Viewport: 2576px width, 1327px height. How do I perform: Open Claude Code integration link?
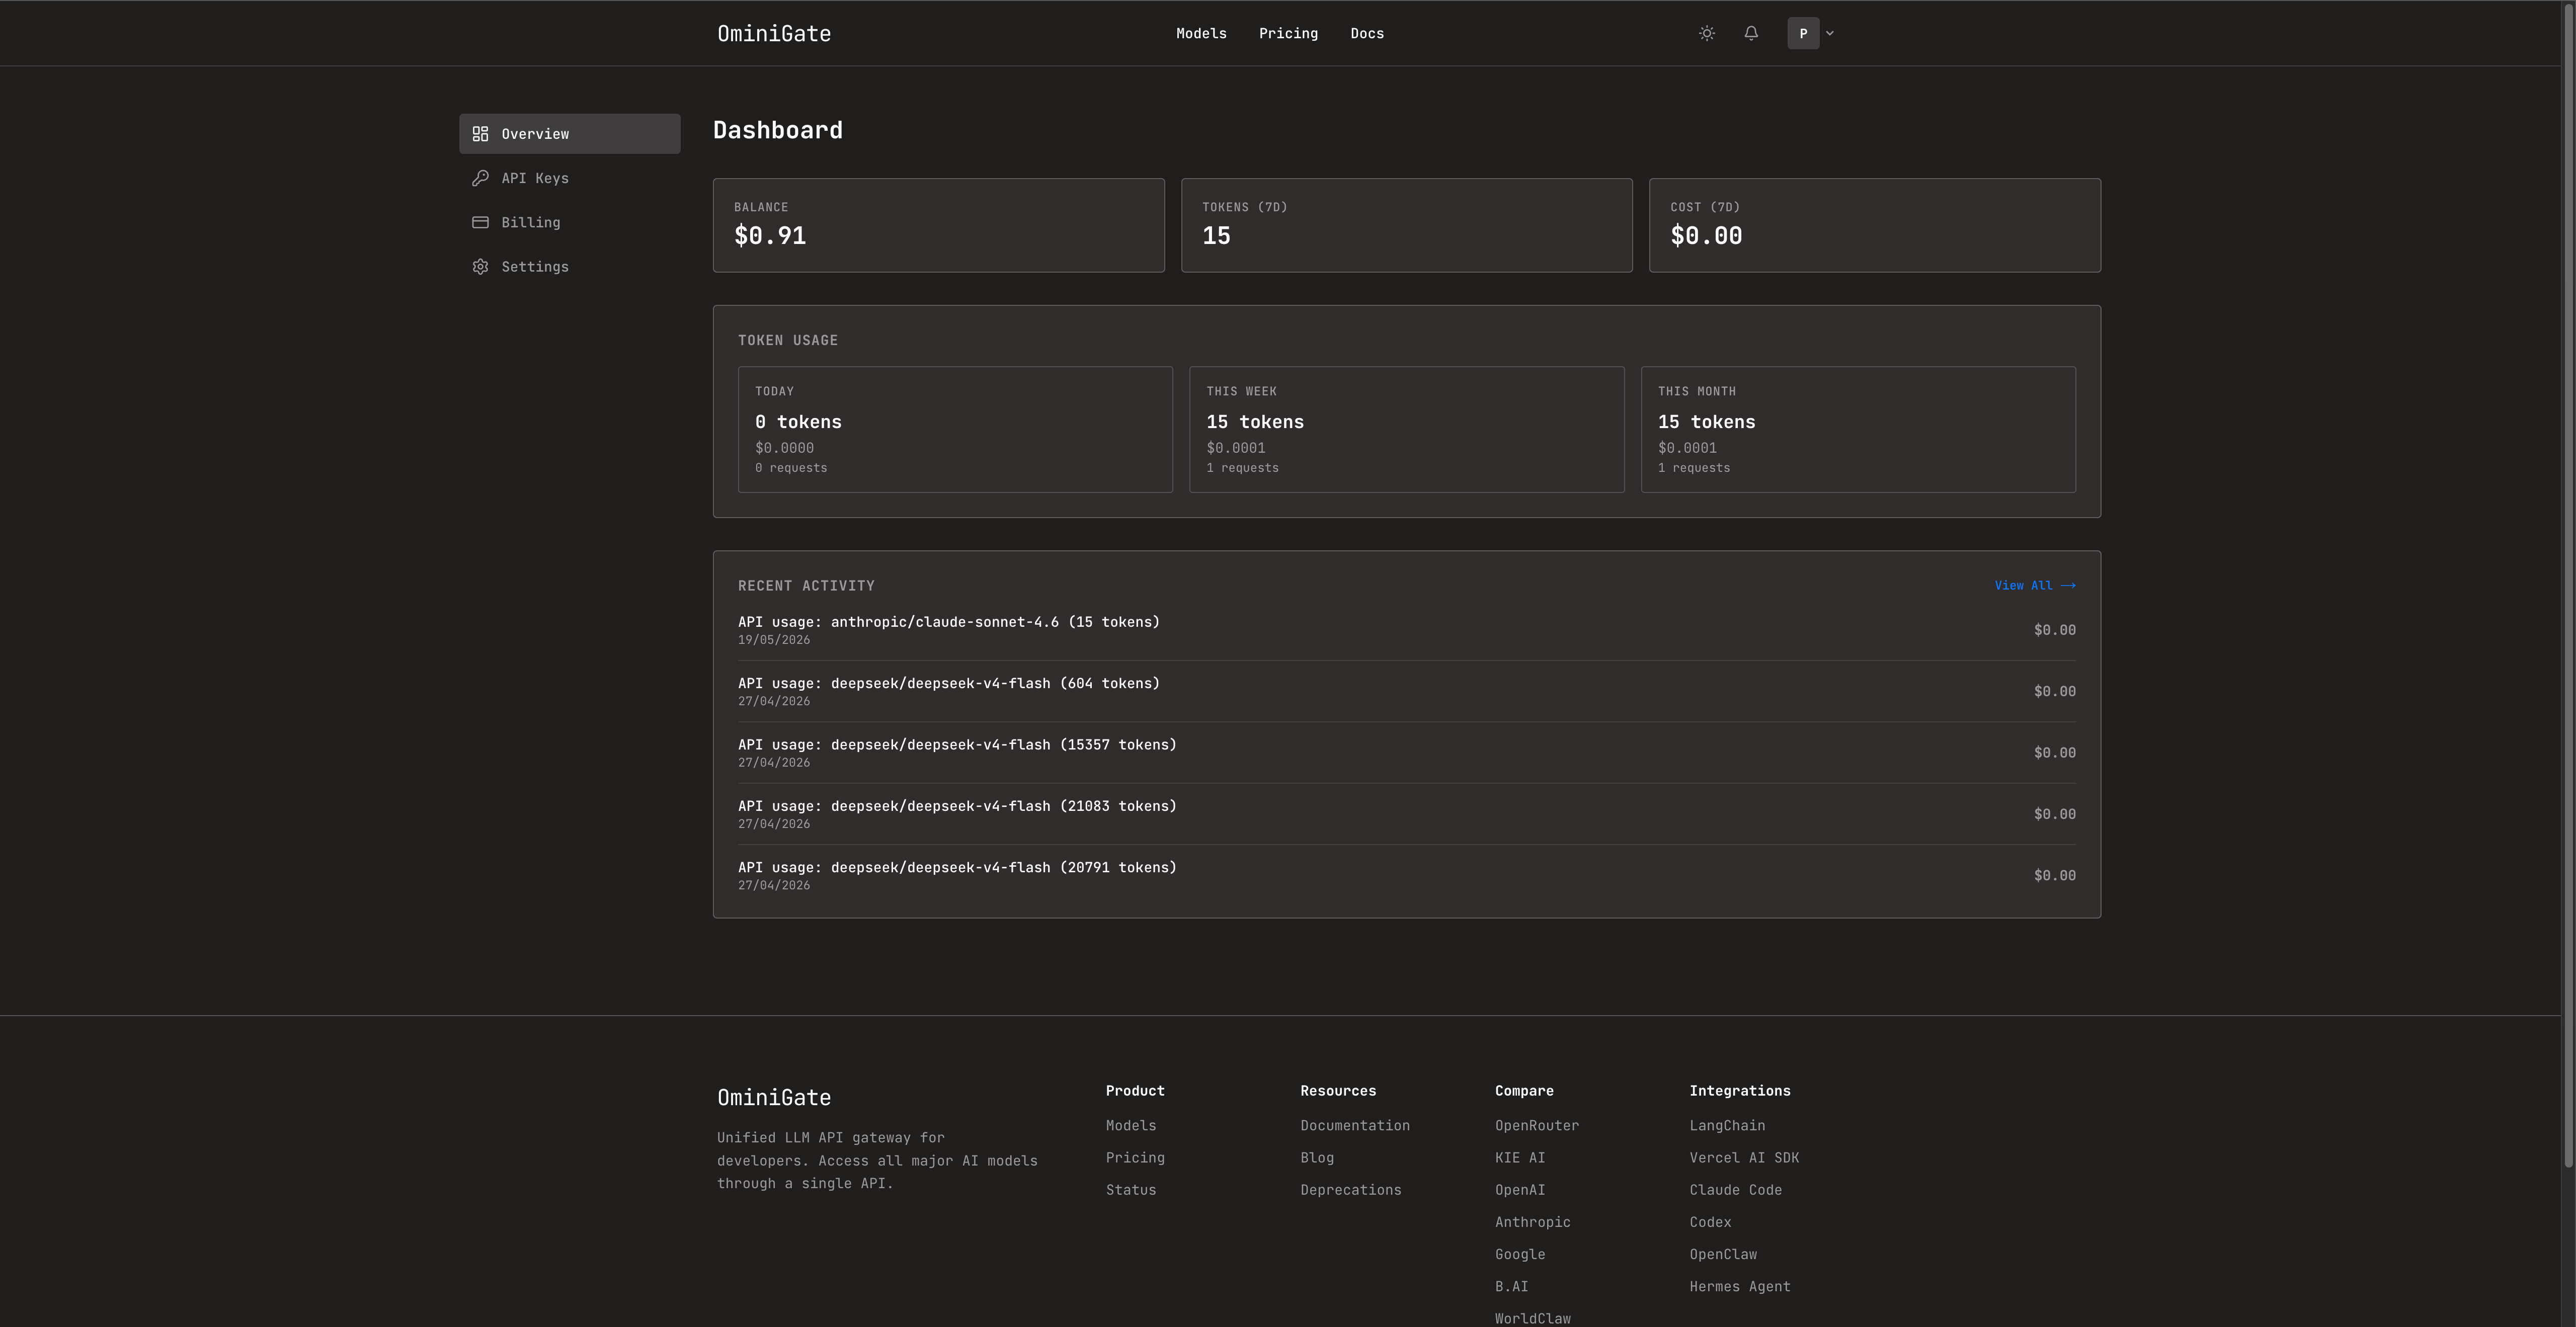point(1736,1190)
